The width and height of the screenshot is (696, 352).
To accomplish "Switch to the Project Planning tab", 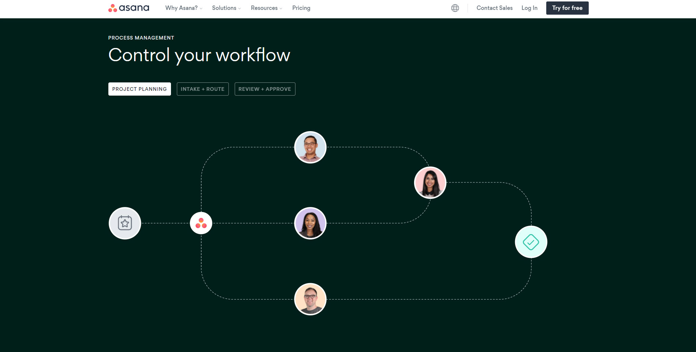I will coord(139,89).
